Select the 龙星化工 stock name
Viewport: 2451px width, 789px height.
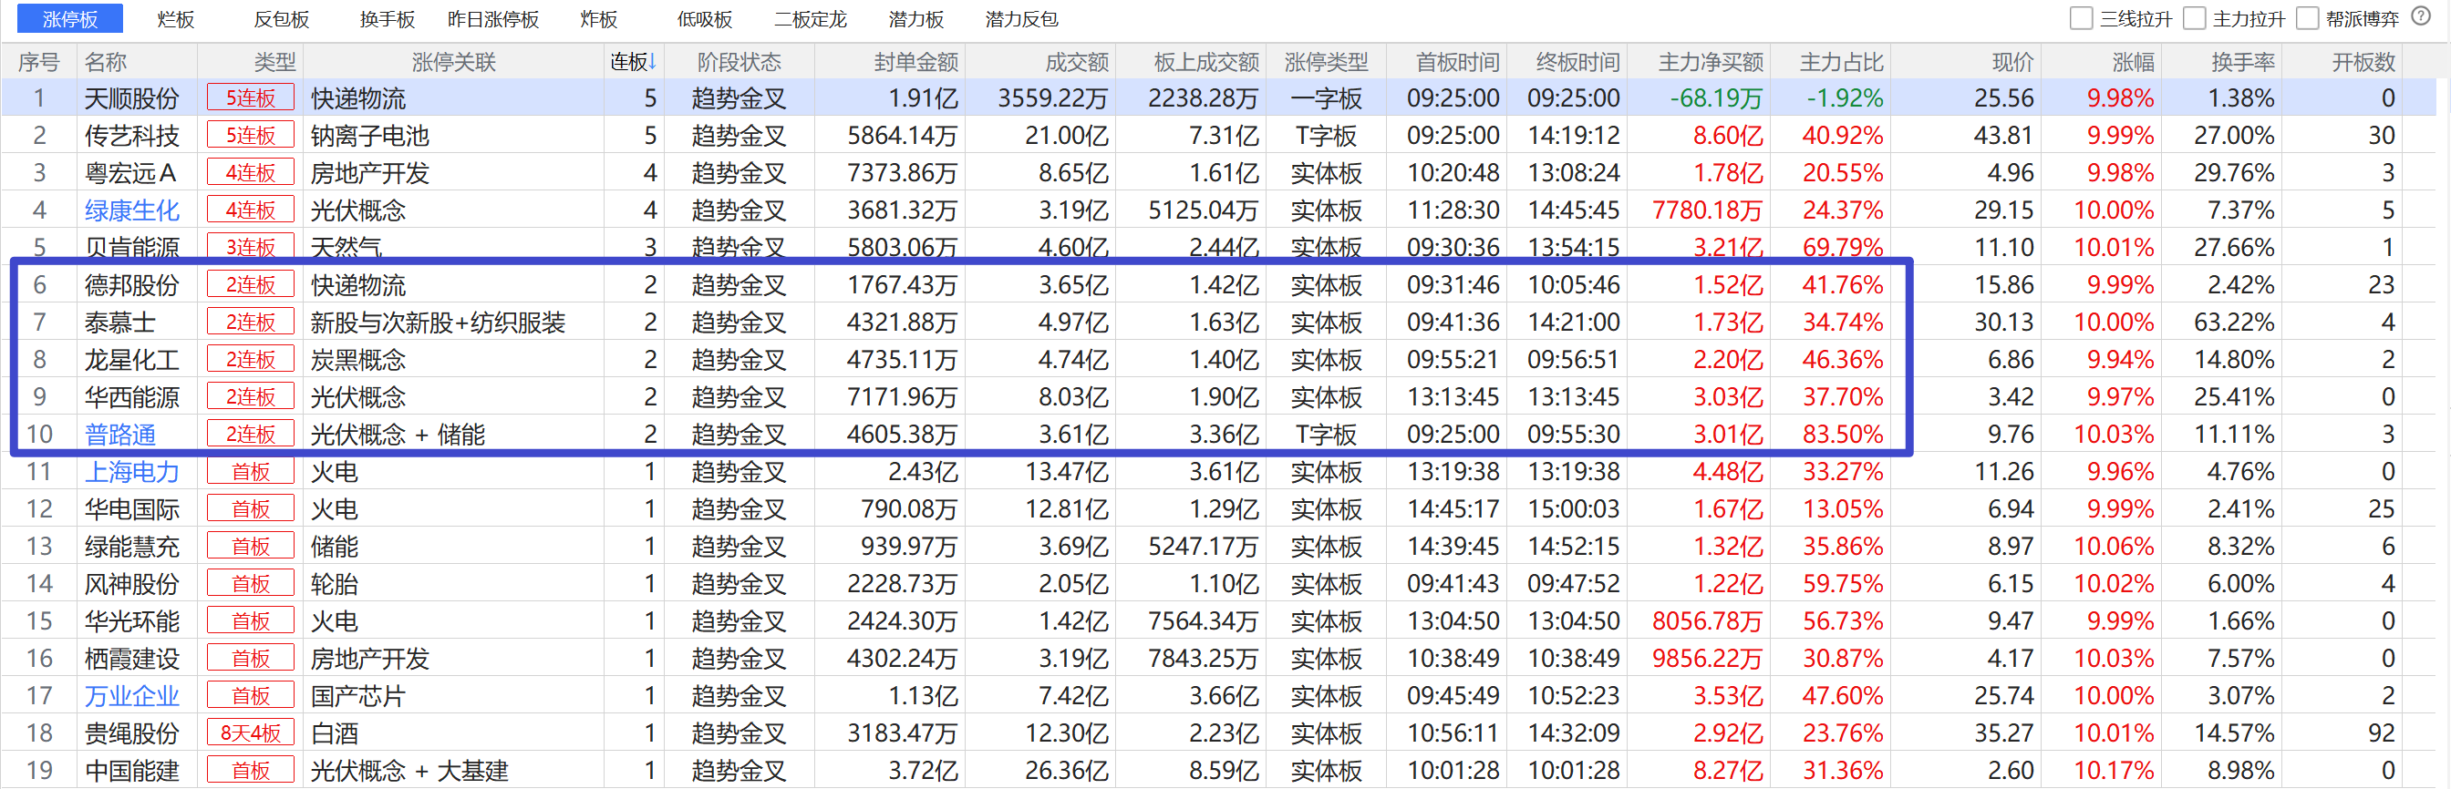point(131,359)
